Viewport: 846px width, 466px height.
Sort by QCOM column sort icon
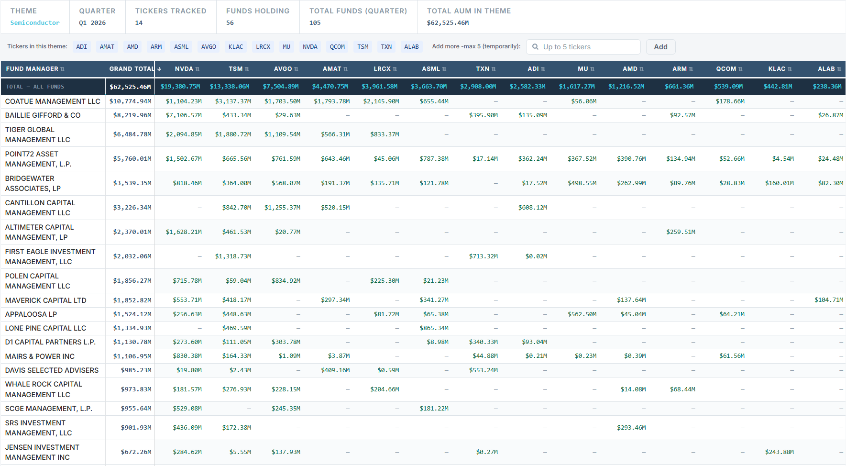tap(740, 69)
